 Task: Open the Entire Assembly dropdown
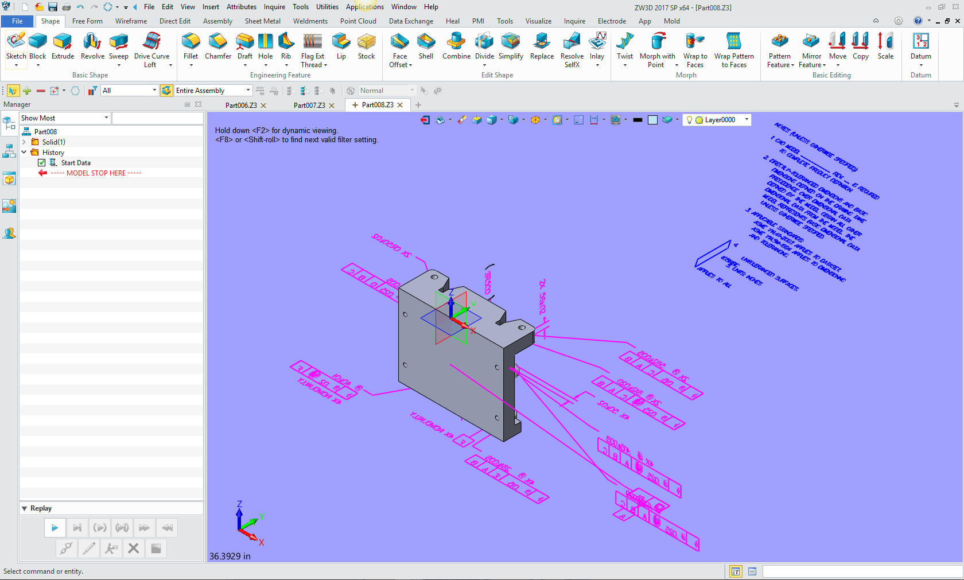(x=248, y=91)
